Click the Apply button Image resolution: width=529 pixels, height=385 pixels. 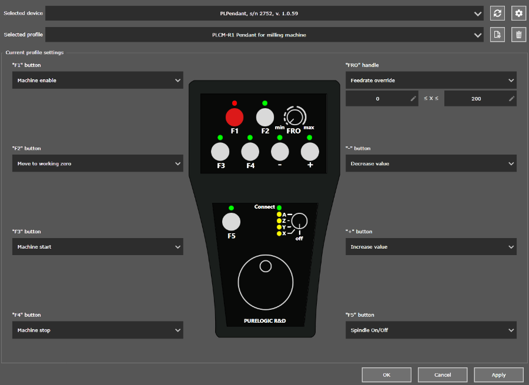498,374
